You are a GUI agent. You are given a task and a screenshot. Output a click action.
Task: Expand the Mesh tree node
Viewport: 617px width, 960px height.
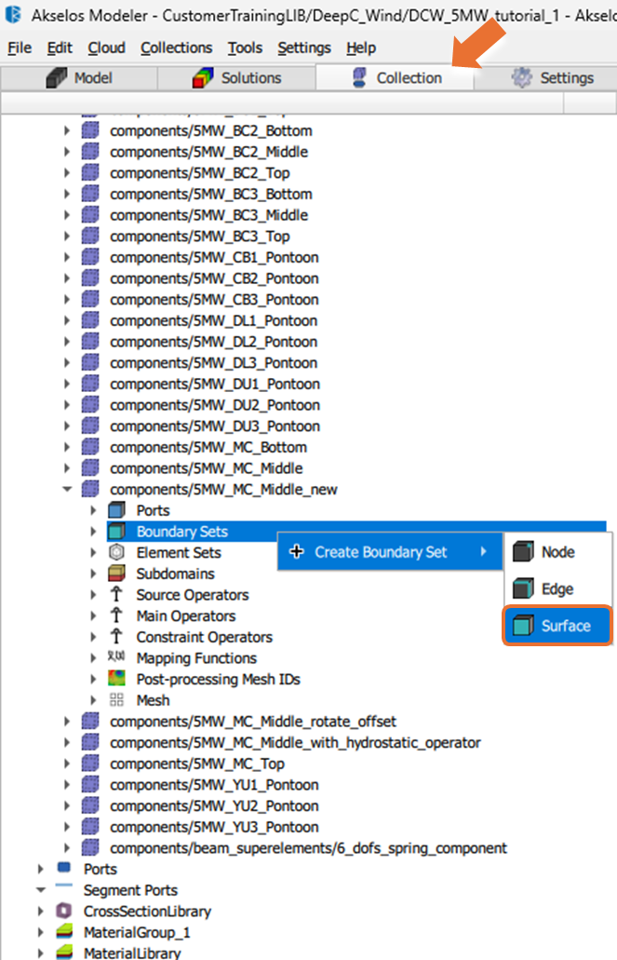pyautogui.click(x=94, y=700)
